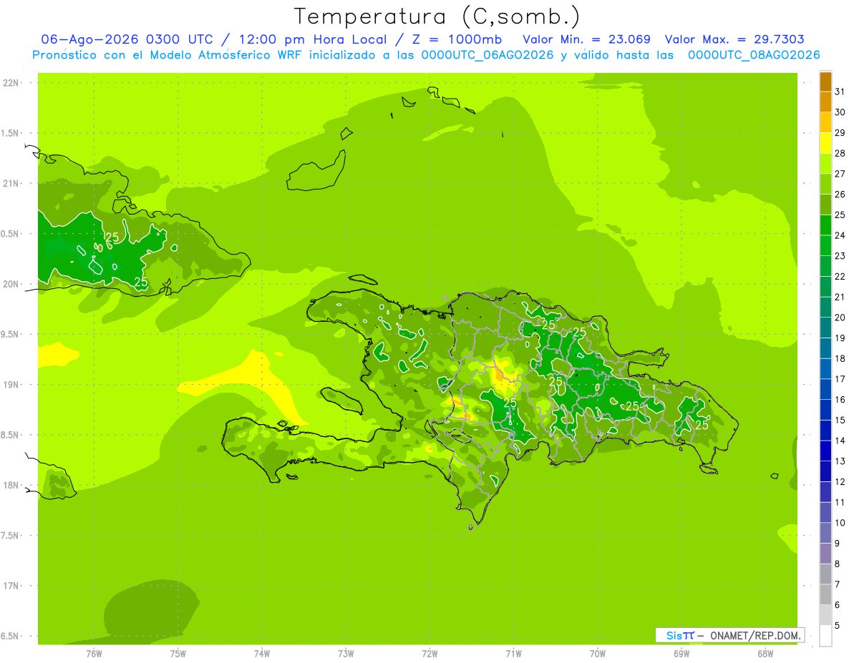Click the "20N" latitude axis label
The image size is (859, 663).
11,284
